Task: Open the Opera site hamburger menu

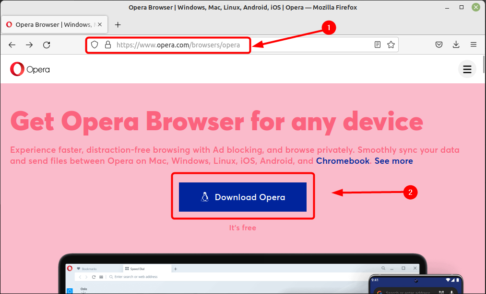Action: [467, 69]
